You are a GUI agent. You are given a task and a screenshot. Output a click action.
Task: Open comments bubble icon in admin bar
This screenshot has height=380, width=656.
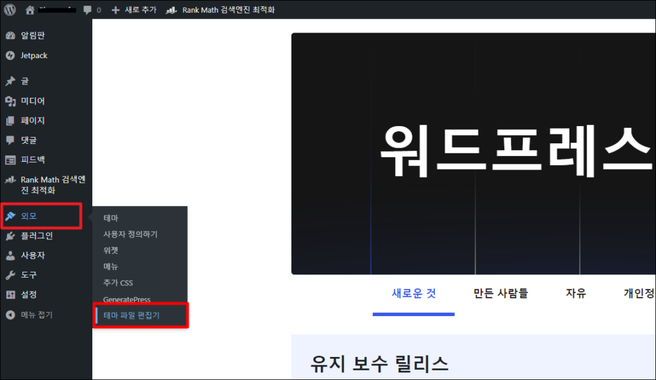(x=87, y=10)
